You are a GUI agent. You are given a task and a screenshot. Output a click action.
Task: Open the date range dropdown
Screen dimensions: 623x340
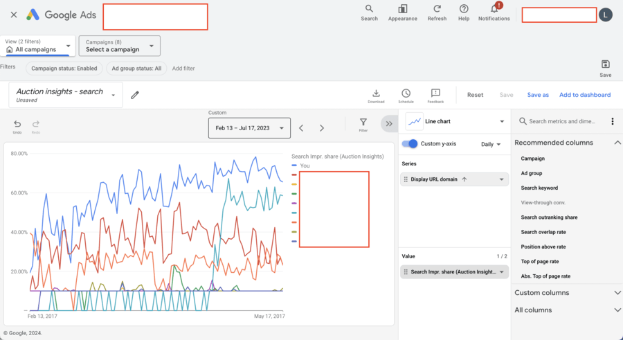coord(249,128)
